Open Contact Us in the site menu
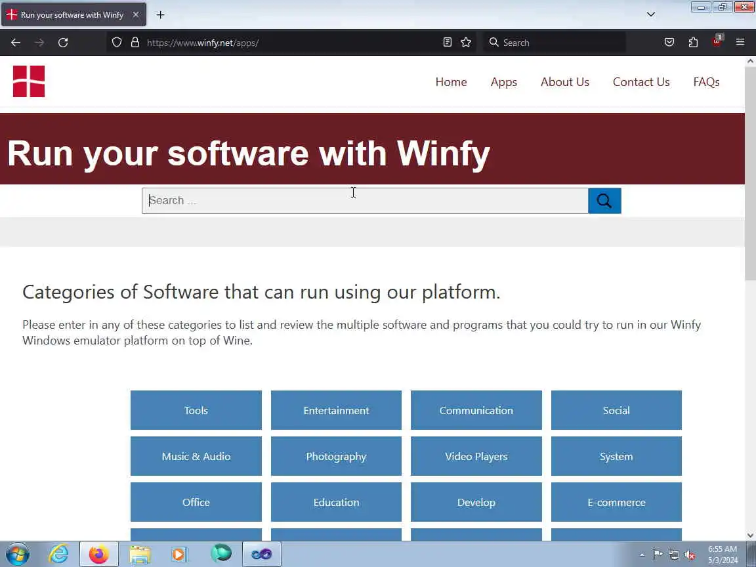This screenshot has width=756, height=567. coord(640,82)
